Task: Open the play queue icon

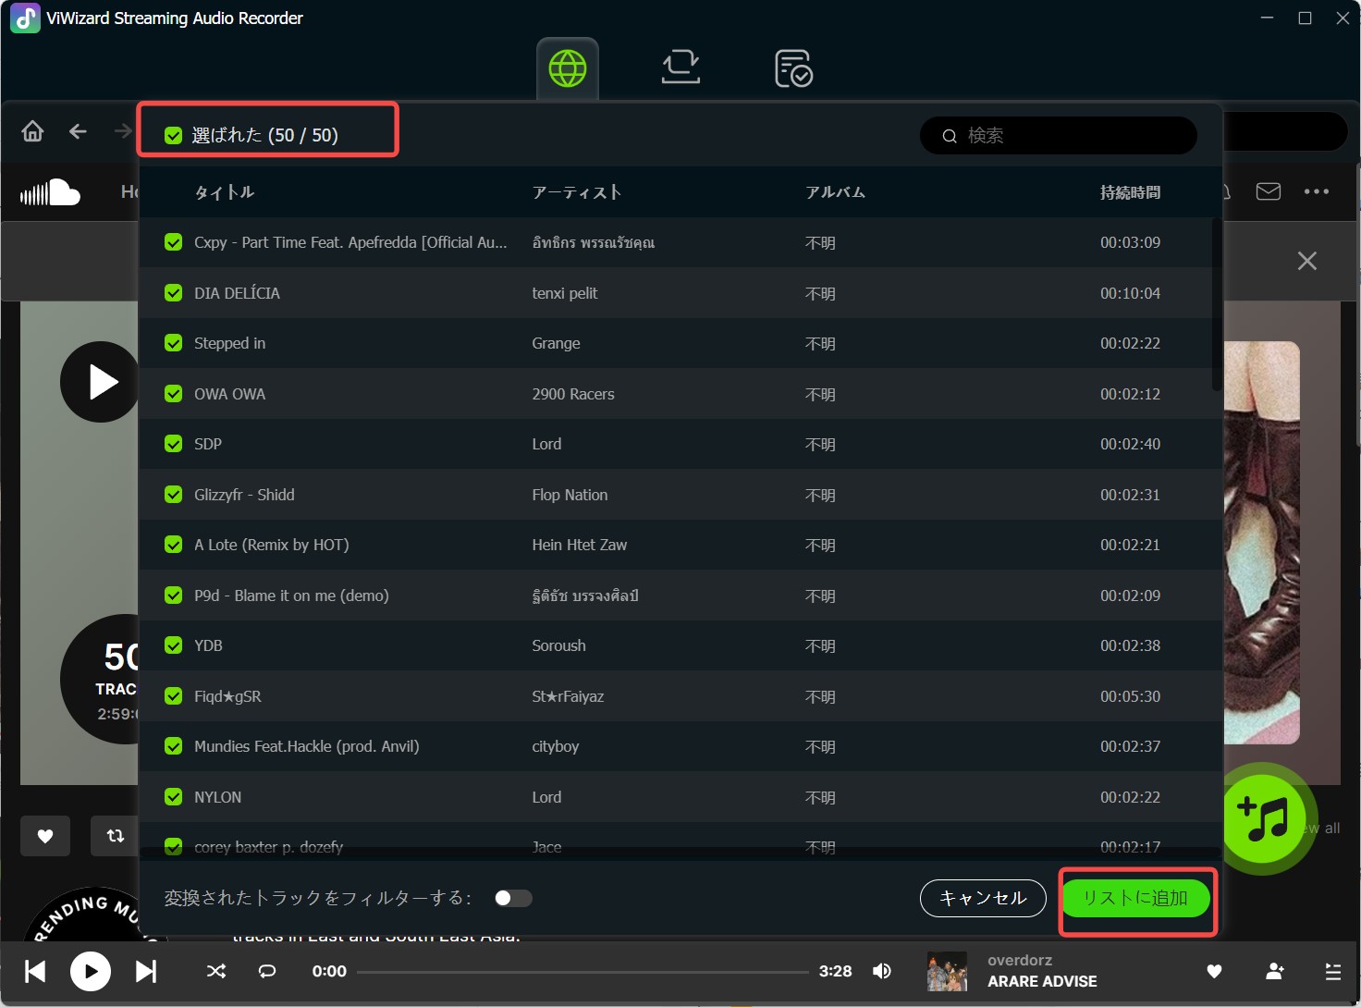Action: point(1332,971)
